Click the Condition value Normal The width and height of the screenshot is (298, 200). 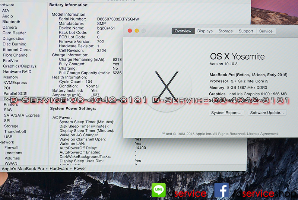(92, 86)
